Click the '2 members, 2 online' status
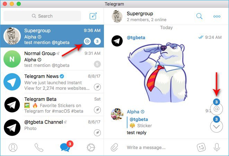The image size is (229, 156). pyautogui.click(x=147, y=20)
